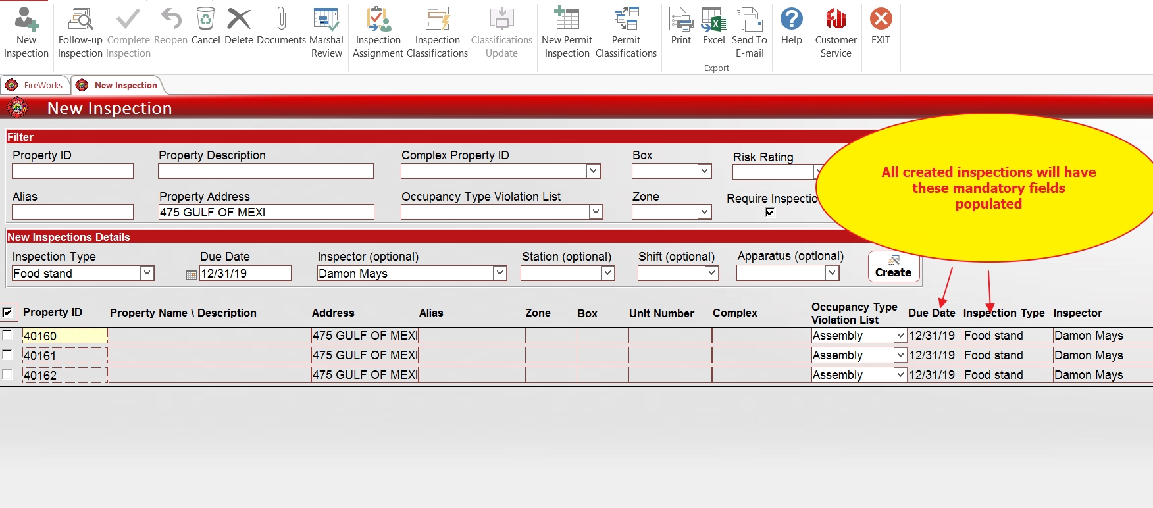Open the Zone filter dropdown

(705, 212)
